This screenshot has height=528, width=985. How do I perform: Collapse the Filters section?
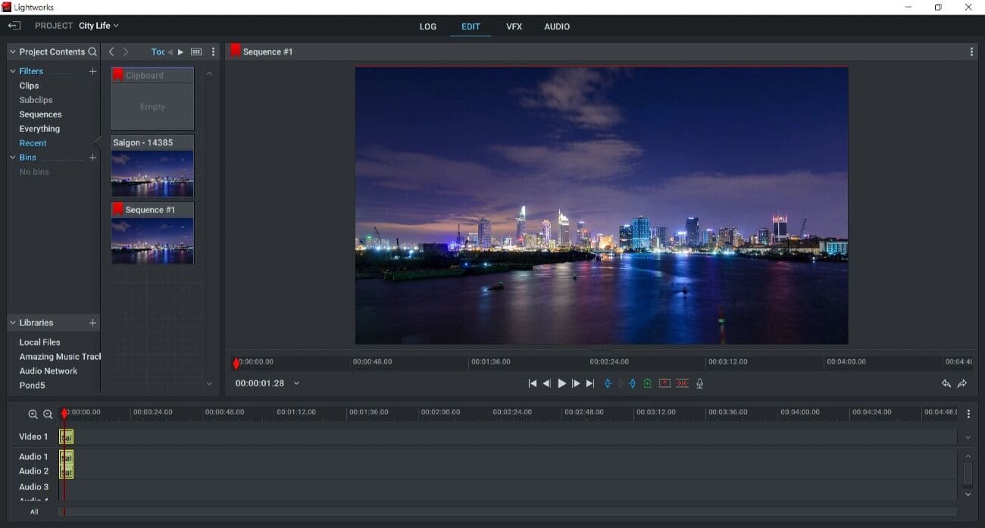[12, 70]
